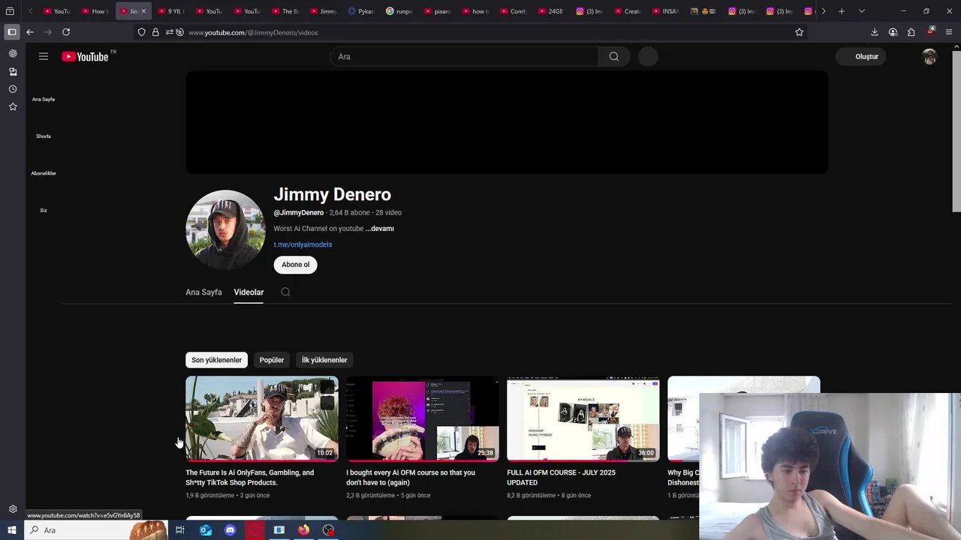Image resolution: width=961 pixels, height=540 pixels.
Task: Open the history clock icon in browser sidebar
Action: point(13,89)
